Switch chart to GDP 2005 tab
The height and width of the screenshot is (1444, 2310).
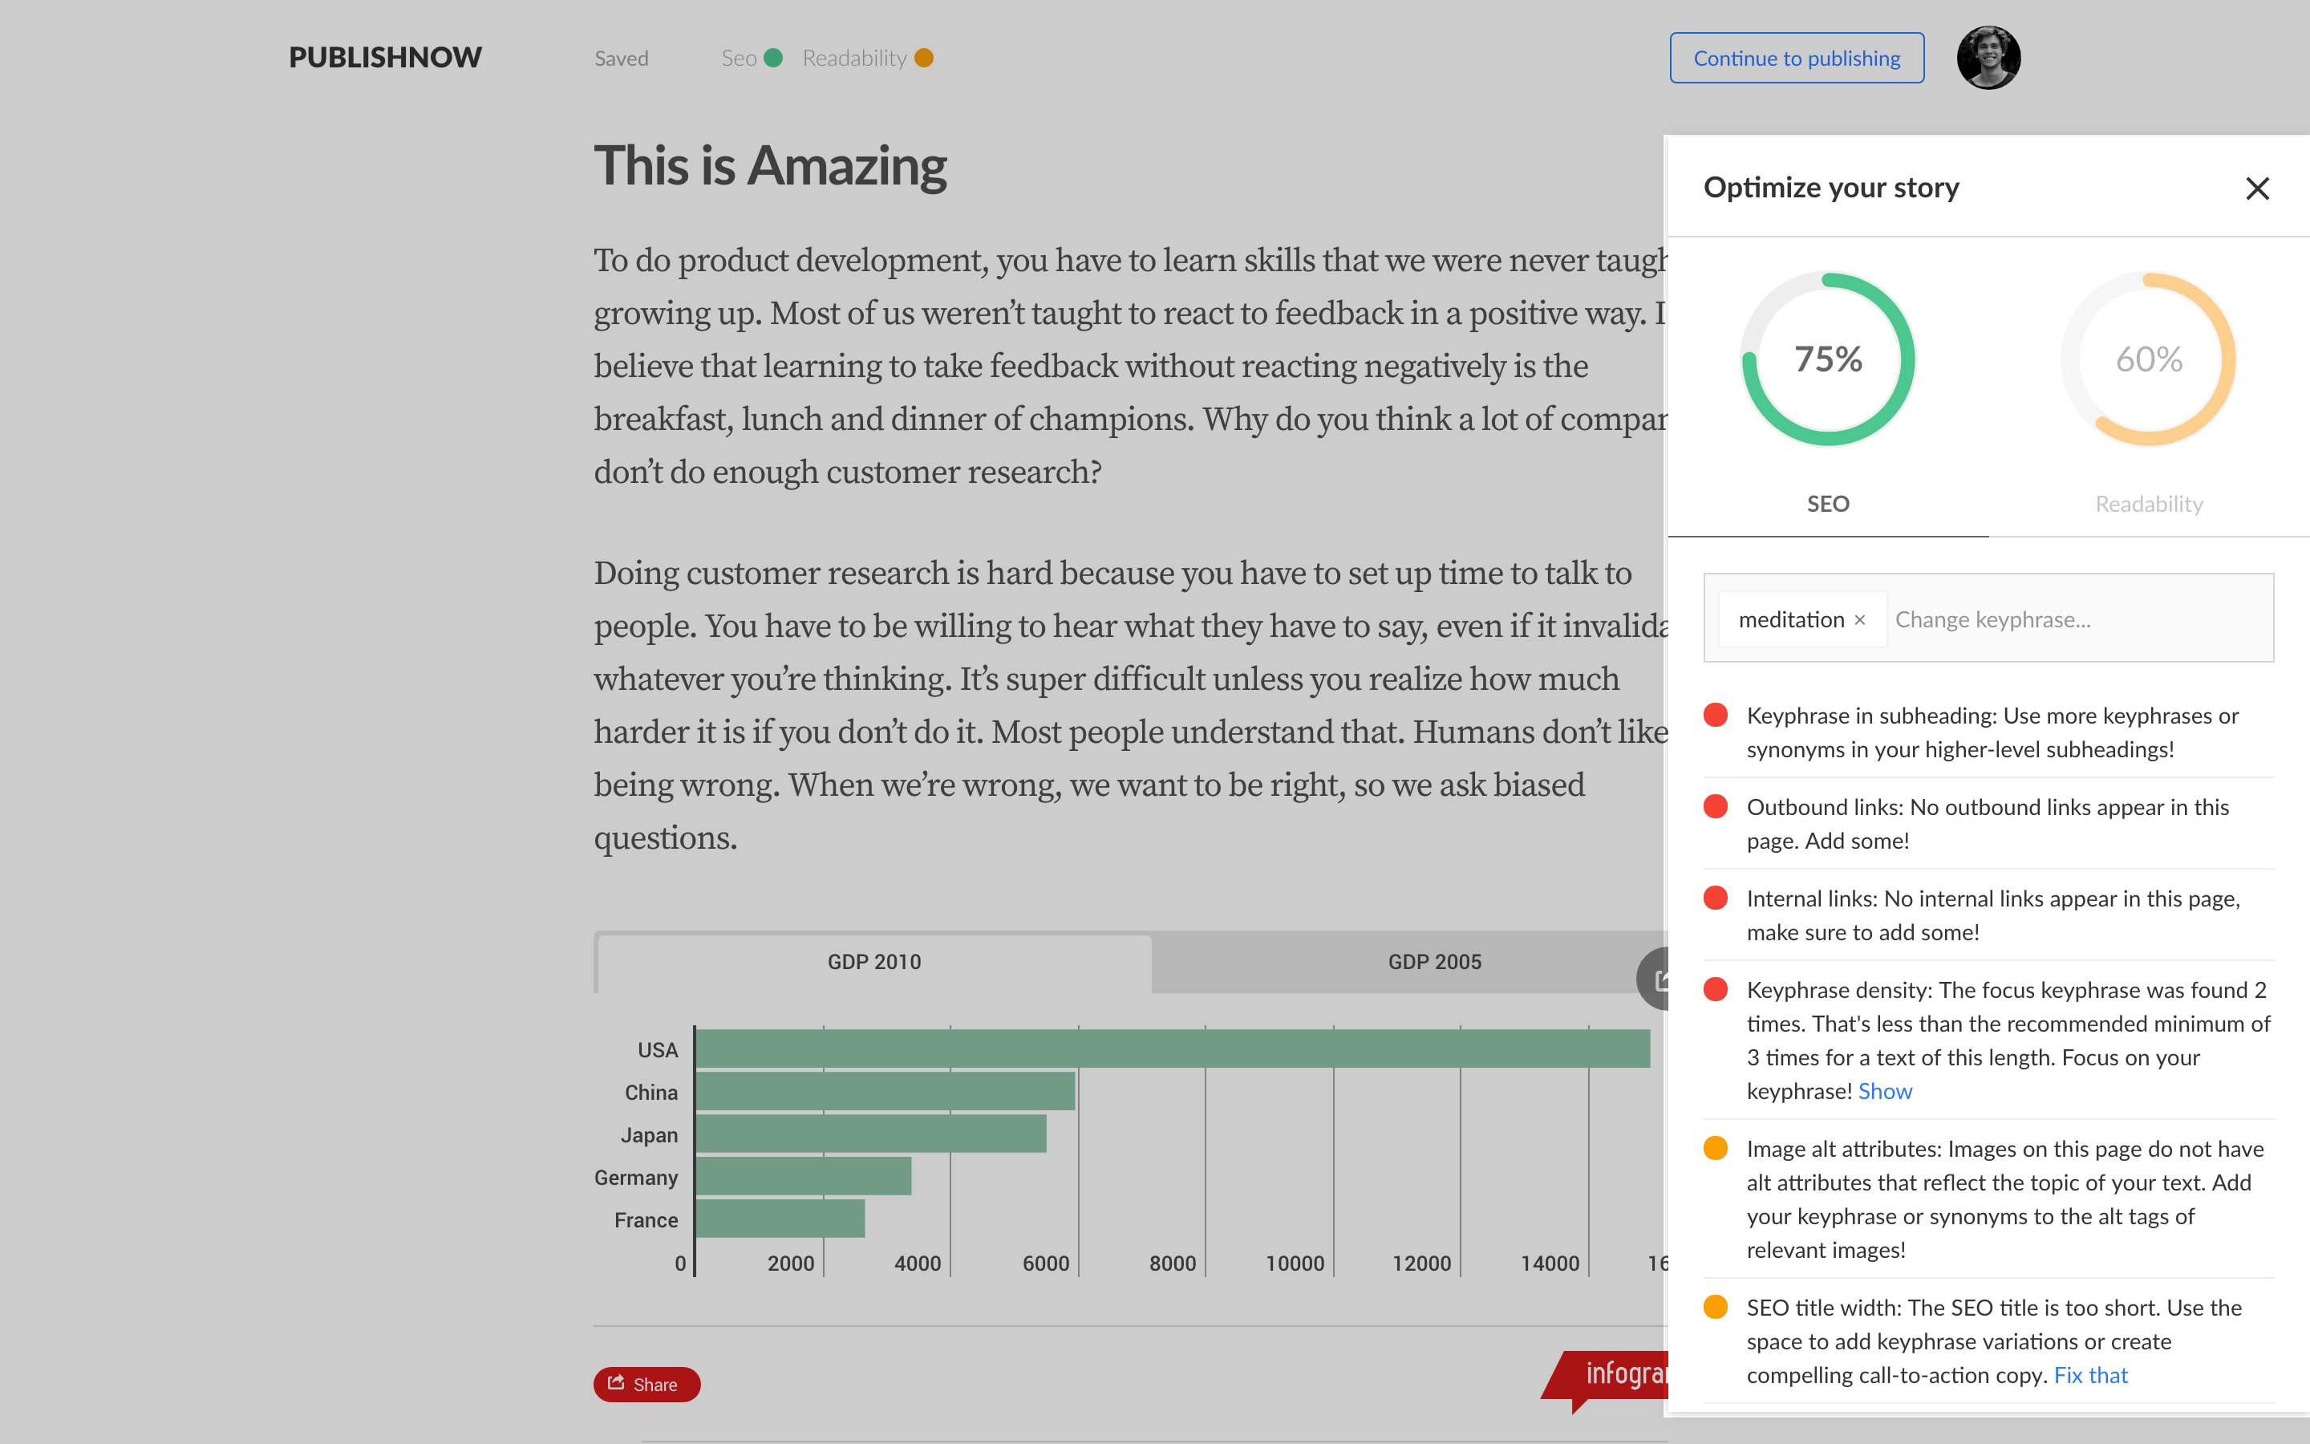click(1434, 962)
